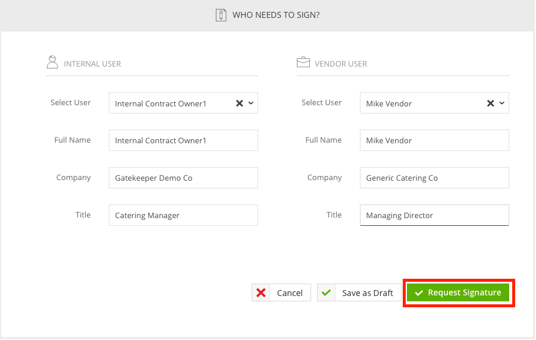Click the Request Signature button

pyautogui.click(x=457, y=292)
